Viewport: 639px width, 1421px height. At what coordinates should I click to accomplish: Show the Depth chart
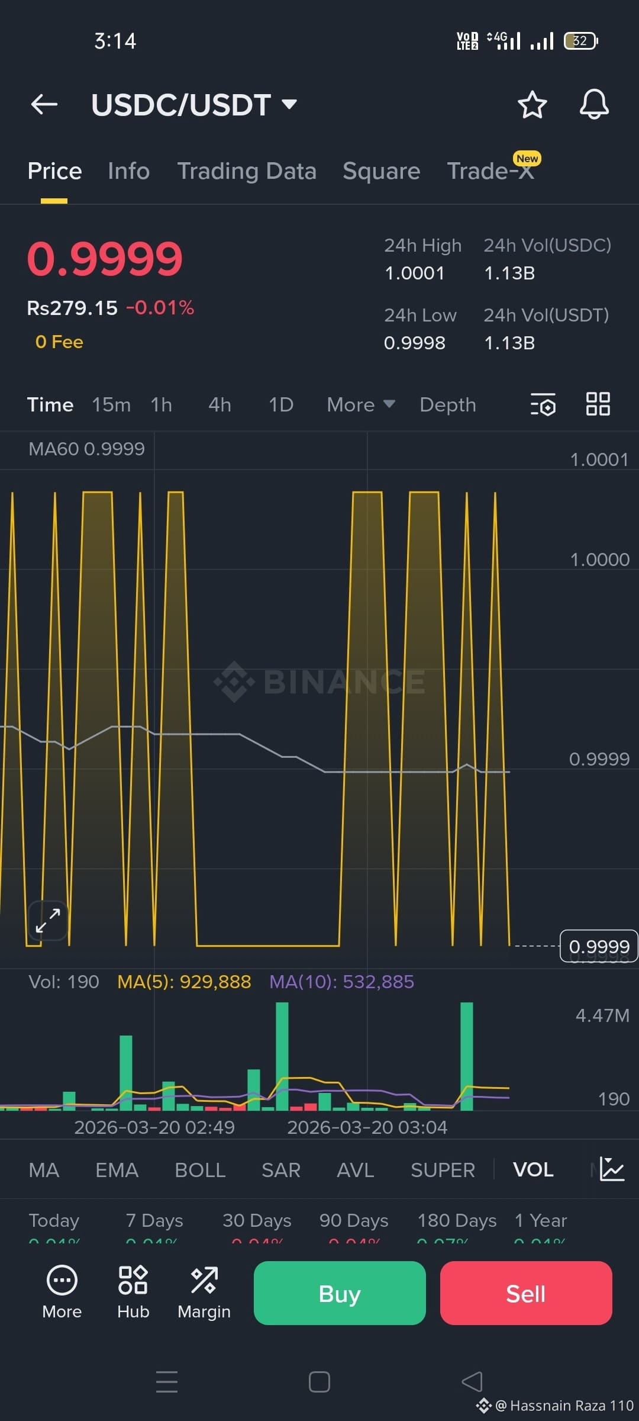click(448, 405)
